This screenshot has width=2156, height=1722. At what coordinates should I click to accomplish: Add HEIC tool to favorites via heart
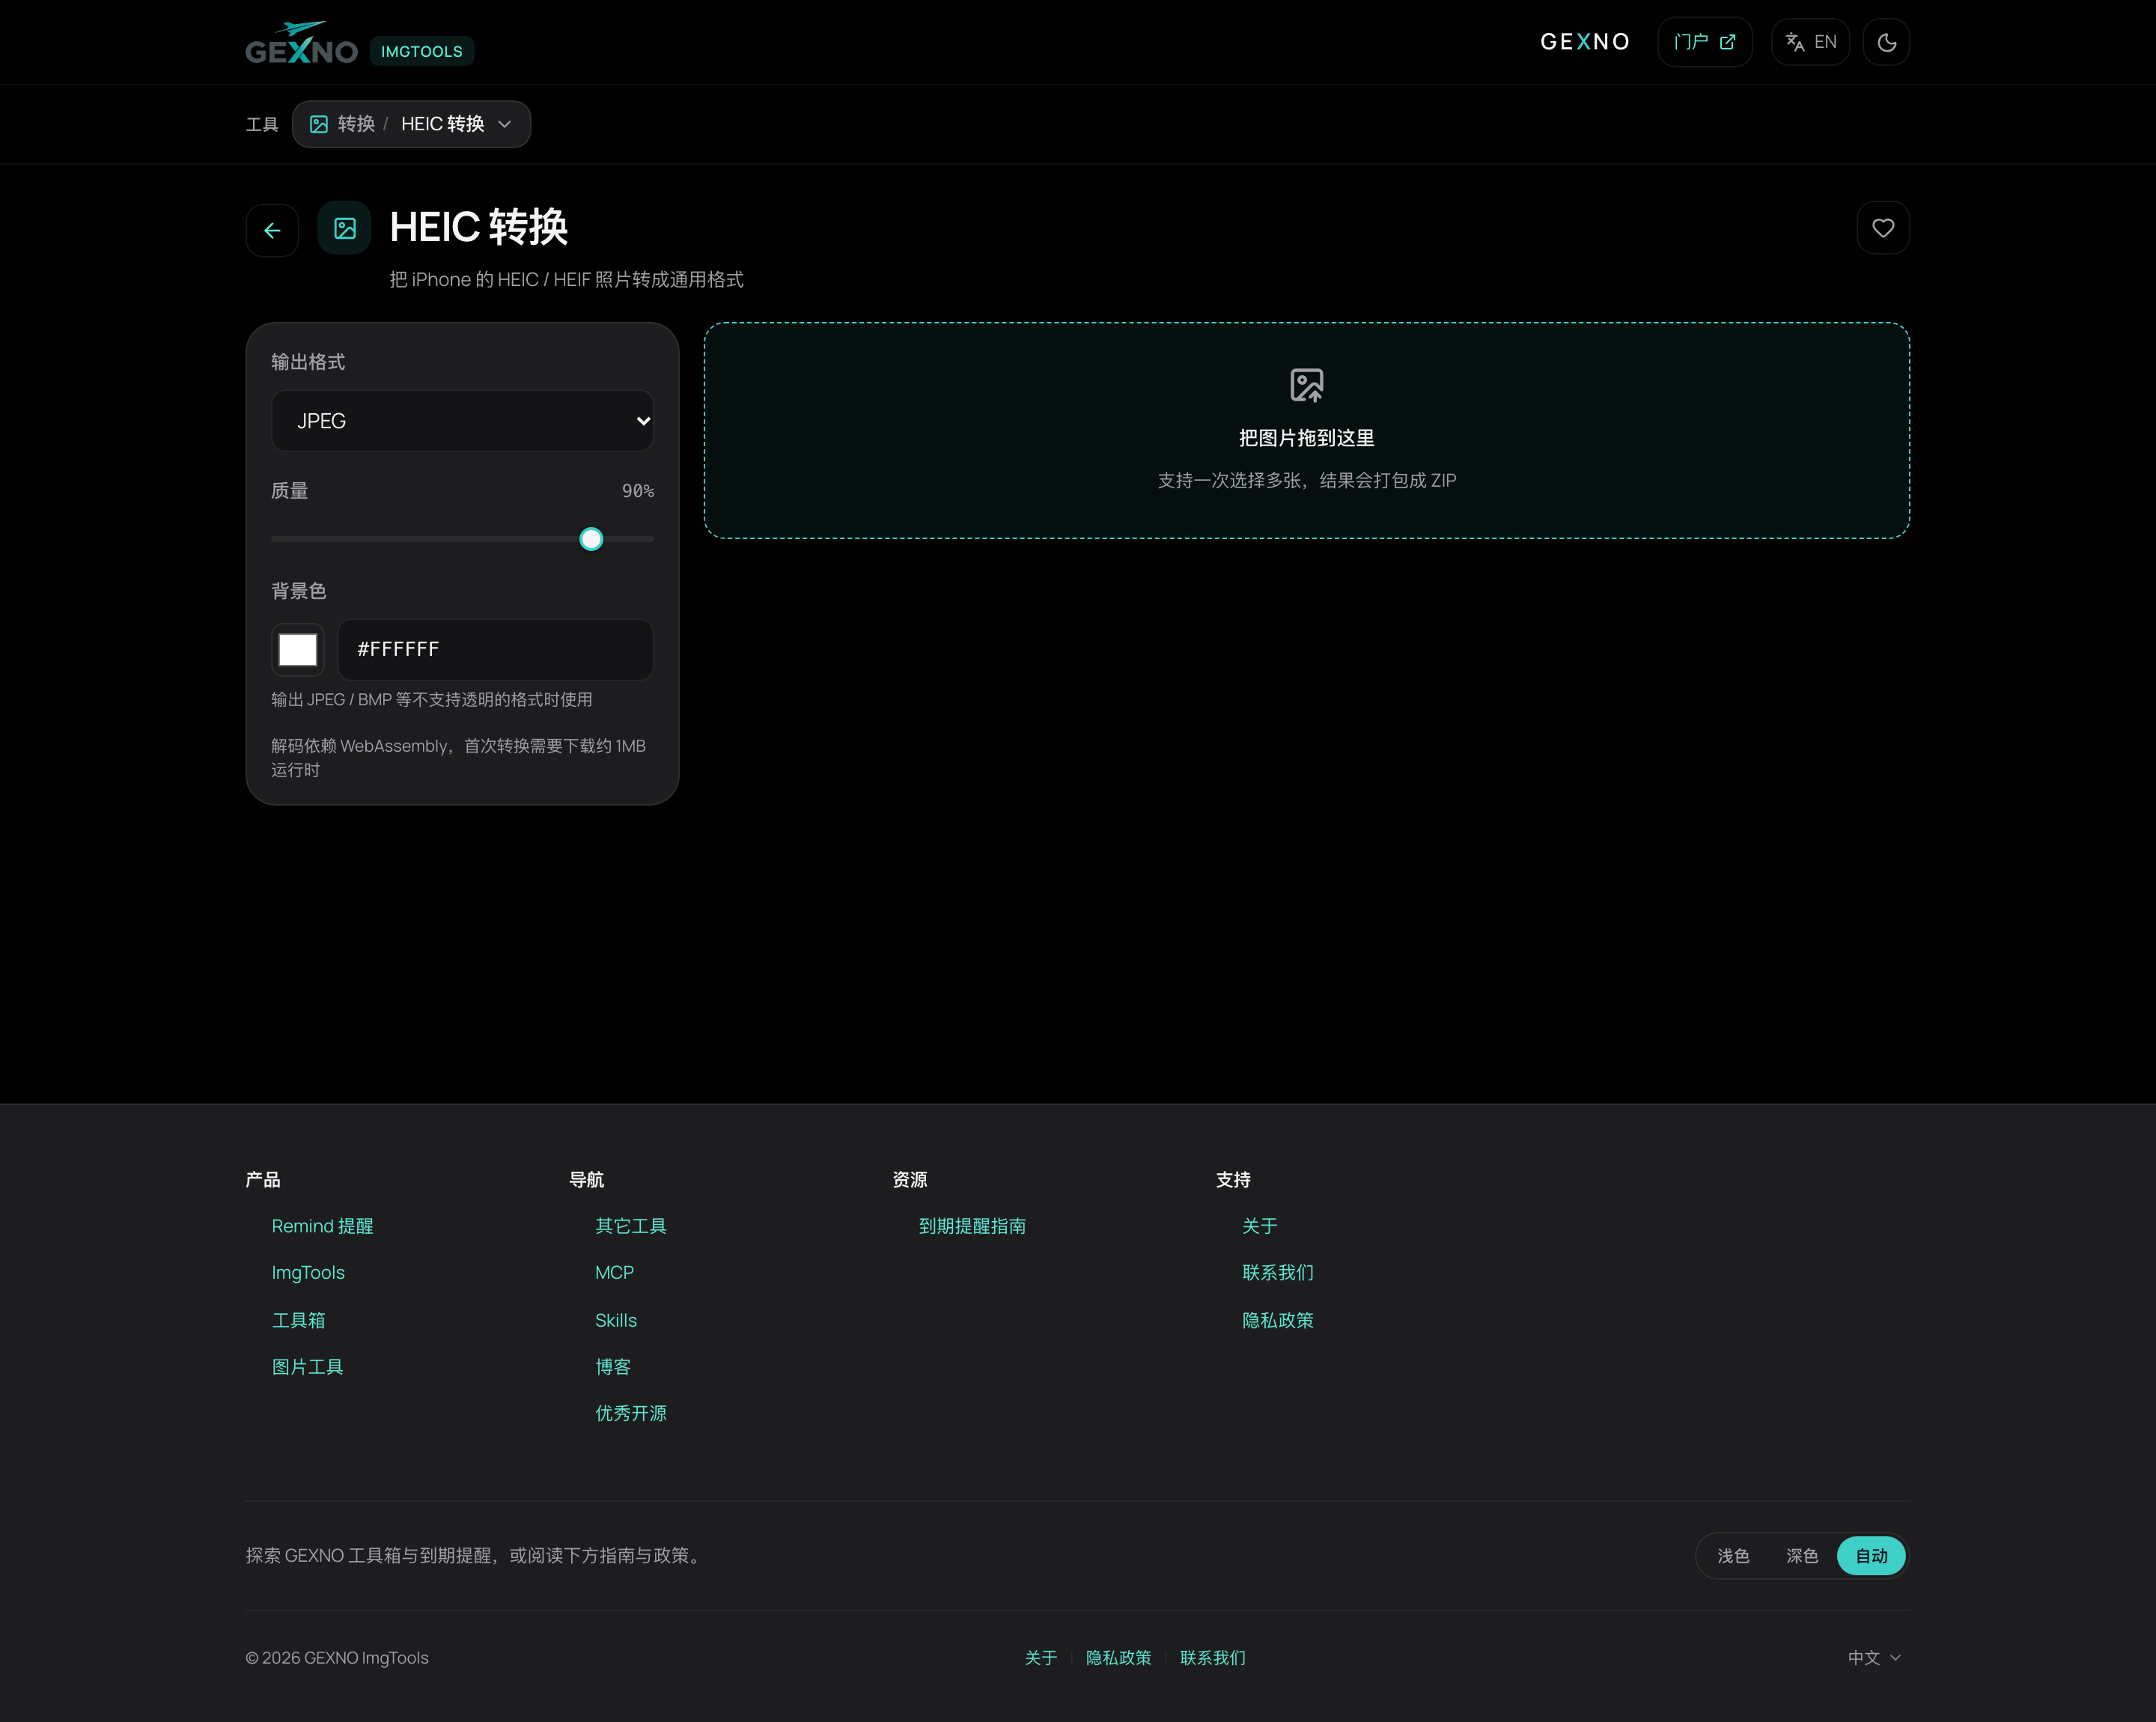(1883, 228)
